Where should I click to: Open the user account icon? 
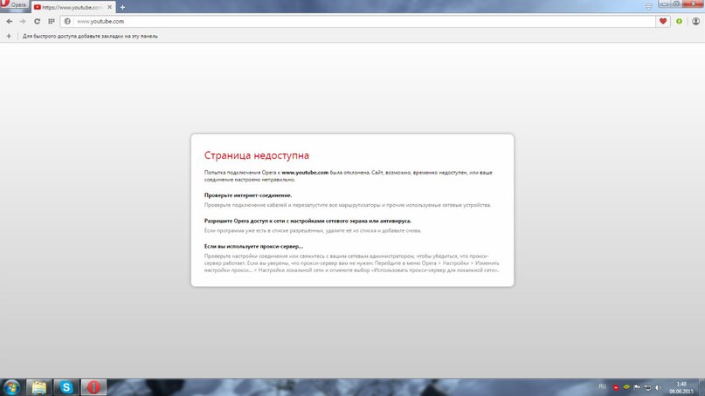pos(695,21)
